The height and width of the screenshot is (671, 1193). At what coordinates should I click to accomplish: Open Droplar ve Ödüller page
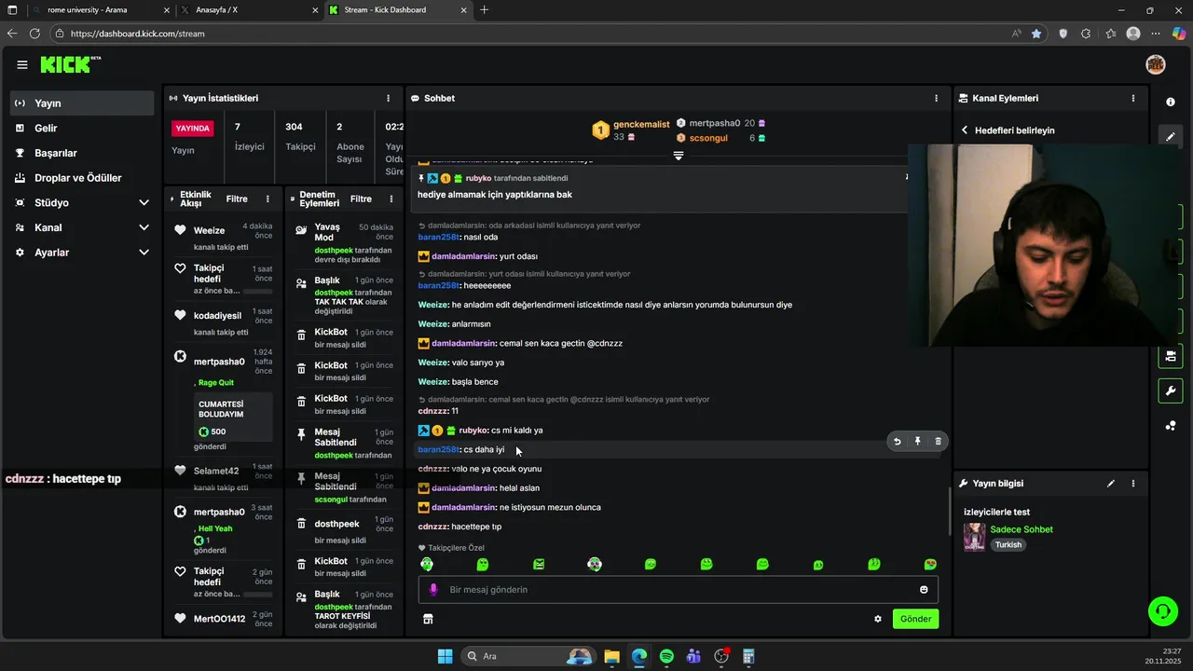[82, 178]
